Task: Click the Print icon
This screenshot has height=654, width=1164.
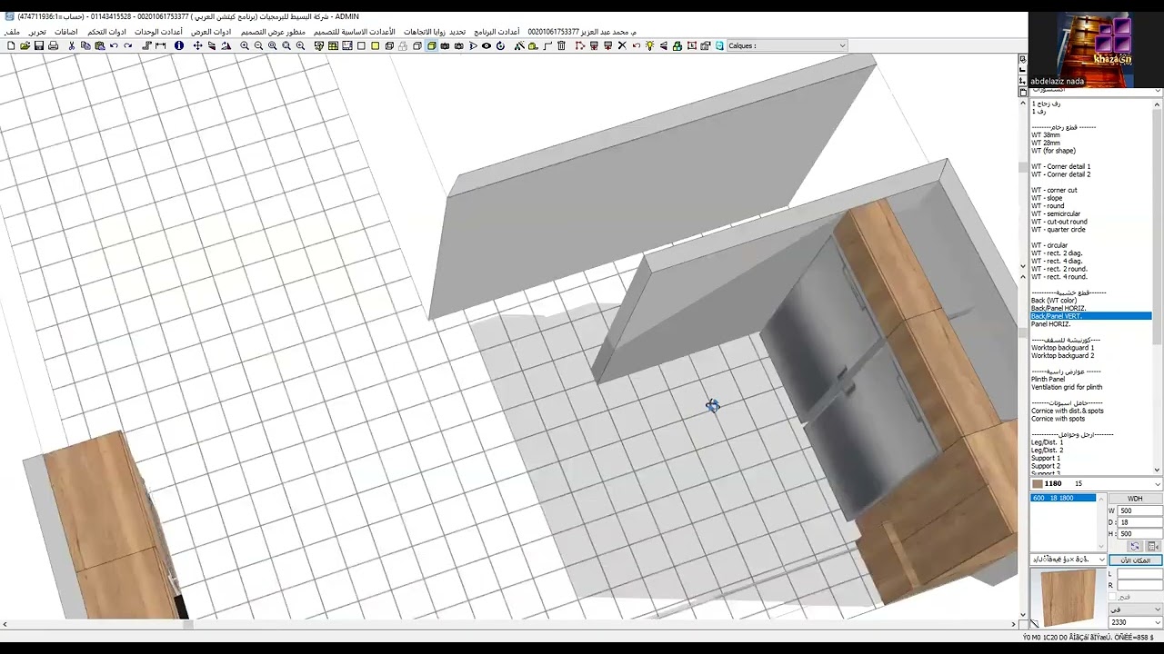Action: pos(53,45)
